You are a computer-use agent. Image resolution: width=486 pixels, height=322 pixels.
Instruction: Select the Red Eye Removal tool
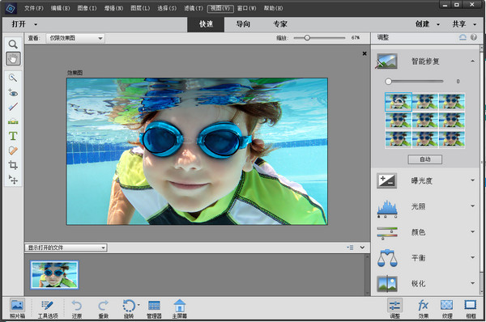click(x=13, y=92)
